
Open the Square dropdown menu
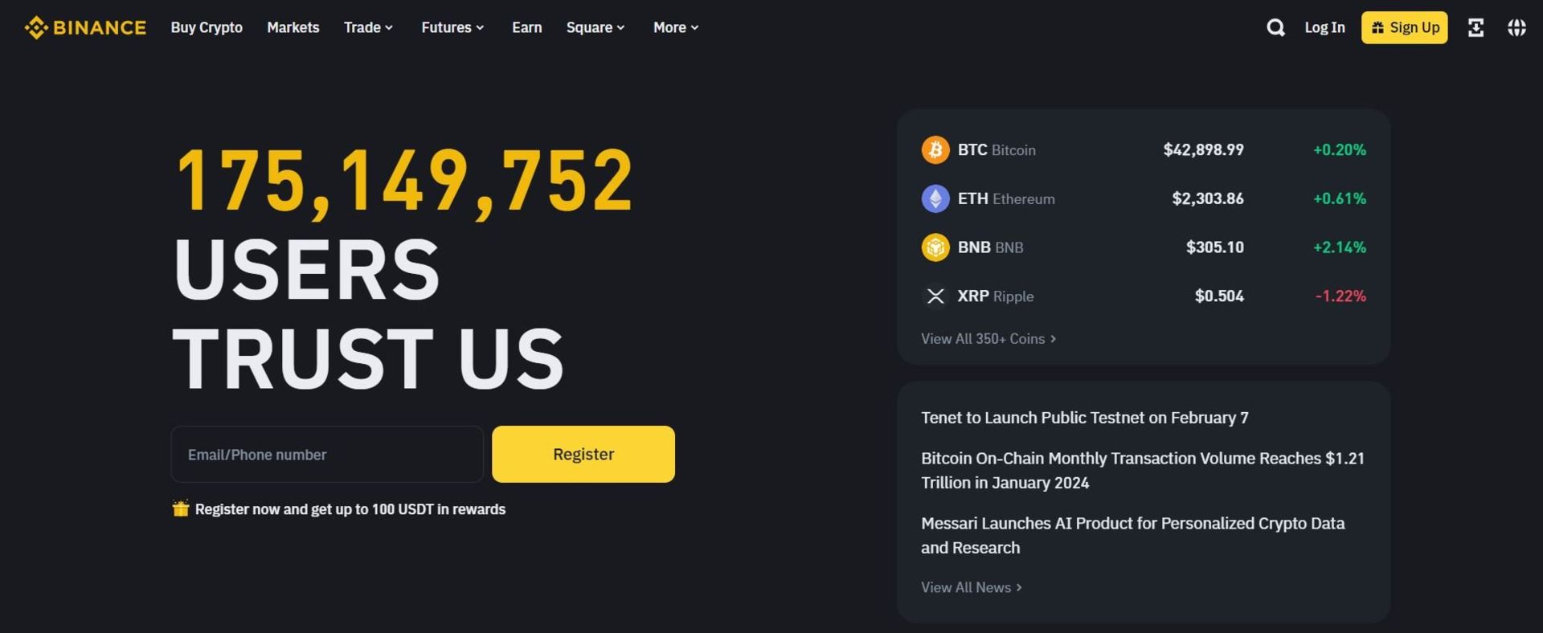tap(595, 28)
